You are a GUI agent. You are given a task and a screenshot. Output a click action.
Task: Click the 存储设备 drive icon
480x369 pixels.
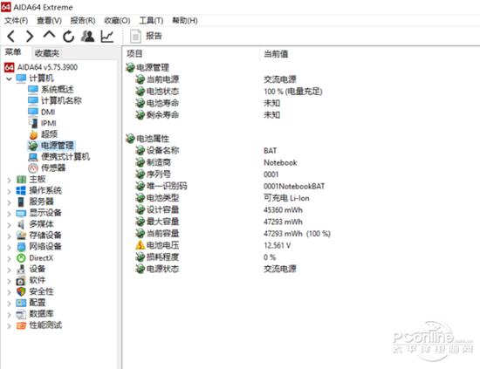[x=21, y=236]
